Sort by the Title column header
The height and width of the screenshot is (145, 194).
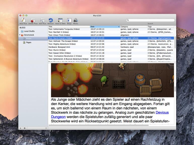tap(69, 27)
